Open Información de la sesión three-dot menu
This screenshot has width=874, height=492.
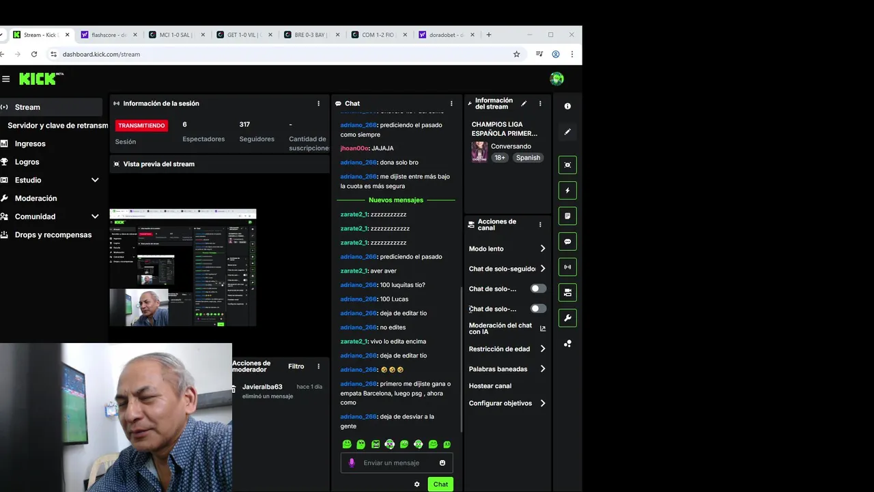[x=318, y=104]
